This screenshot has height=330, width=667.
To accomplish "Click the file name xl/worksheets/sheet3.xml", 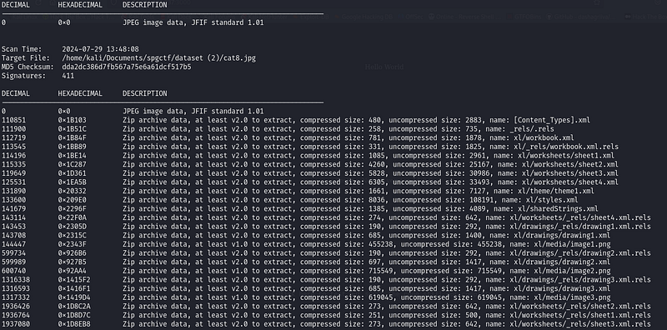I will tap(570, 173).
